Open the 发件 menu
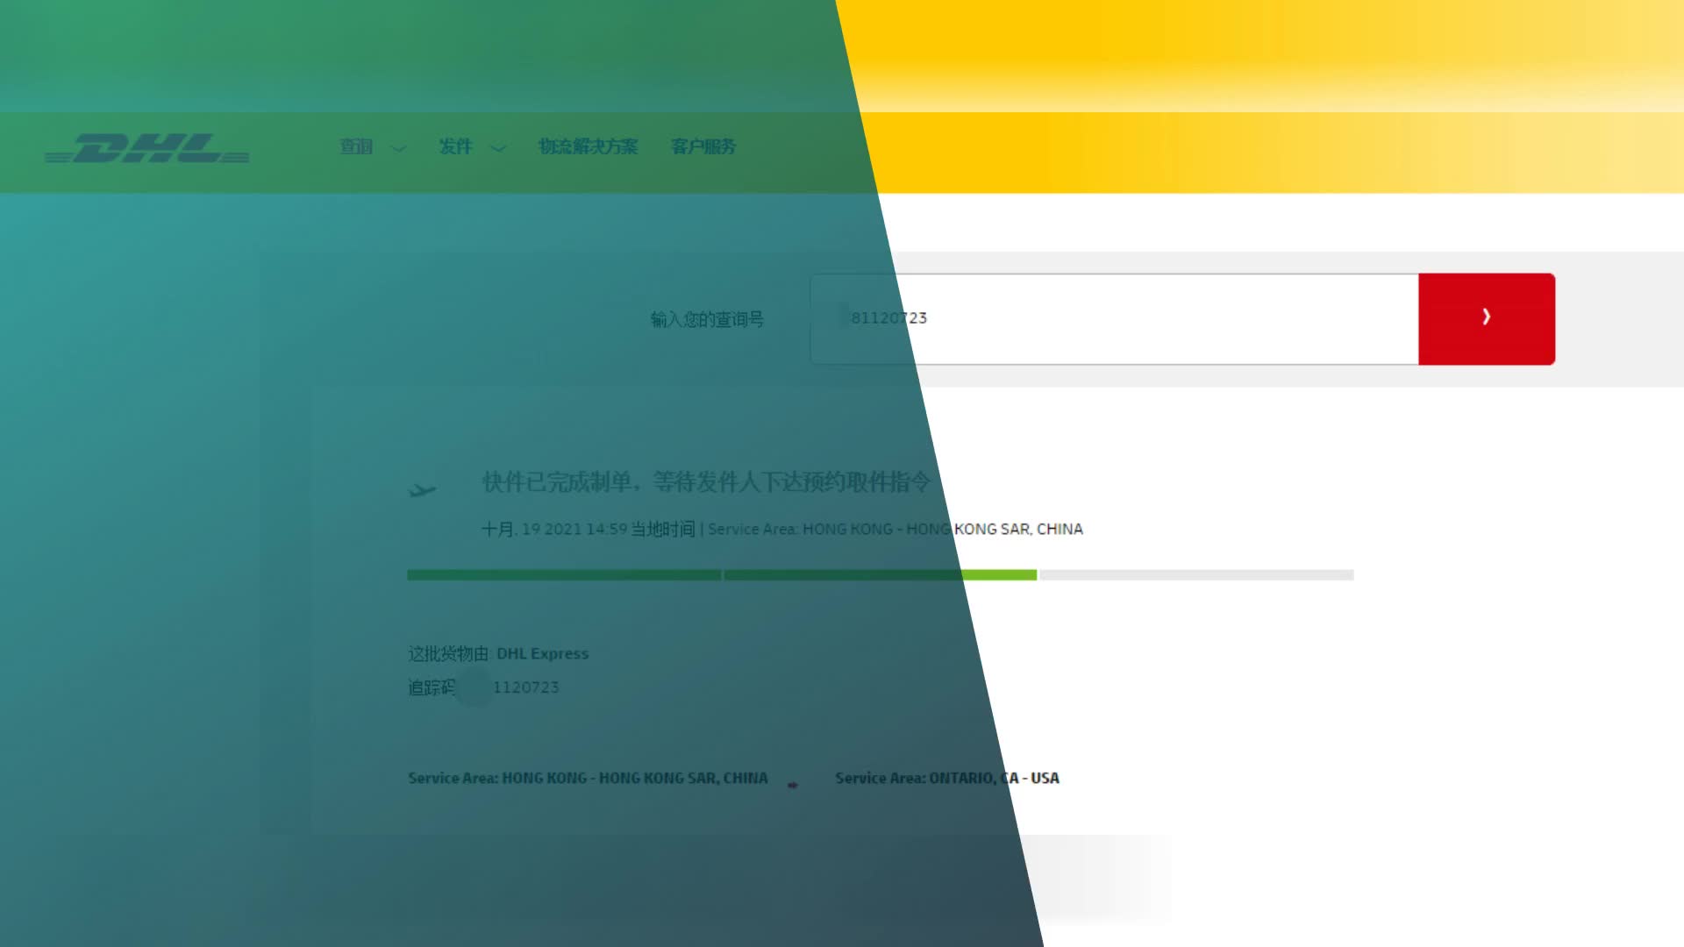Viewport: 1684px width, 947px height. click(455, 146)
